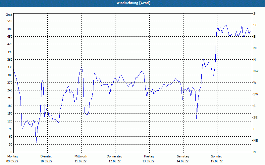Click the 60 value on degree axis
Viewport: 265px width, 165px height.
[11, 137]
